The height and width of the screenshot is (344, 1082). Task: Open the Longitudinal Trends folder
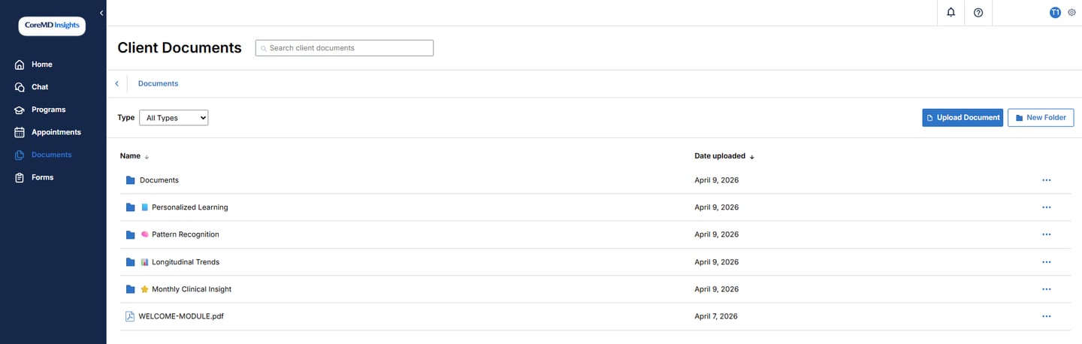tap(185, 262)
